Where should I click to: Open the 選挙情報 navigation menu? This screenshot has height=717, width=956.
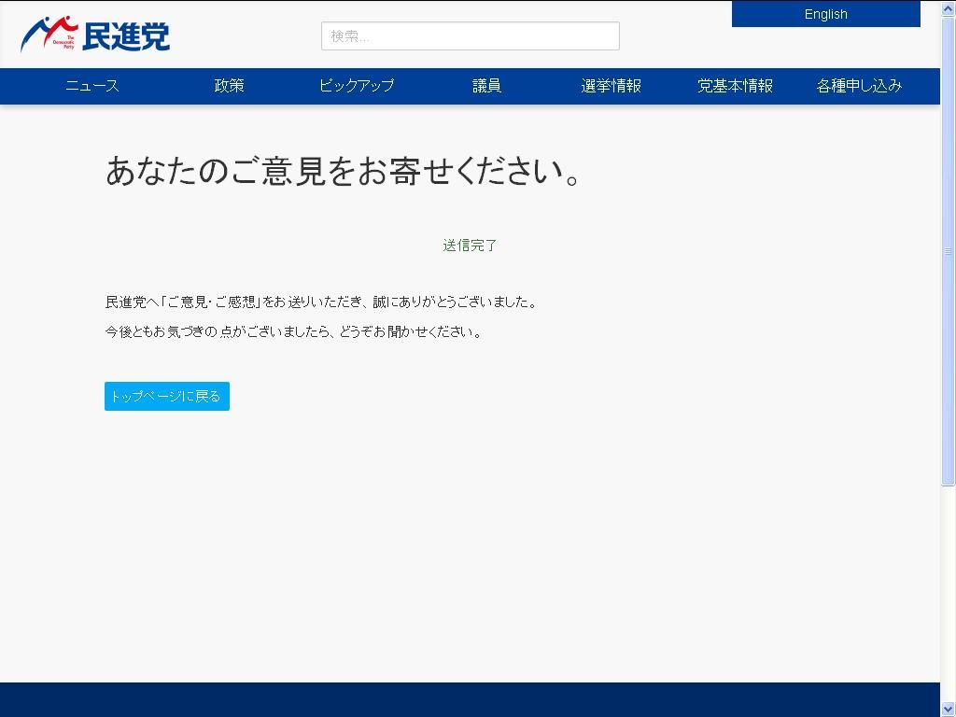click(x=611, y=86)
